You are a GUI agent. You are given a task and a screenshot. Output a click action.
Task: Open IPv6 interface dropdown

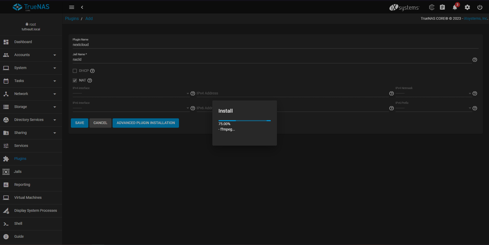pyautogui.click(x=131, y=108)
